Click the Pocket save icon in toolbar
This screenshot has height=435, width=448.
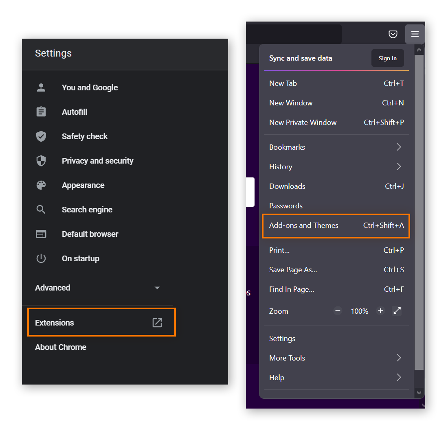click(x=393, y=34)
